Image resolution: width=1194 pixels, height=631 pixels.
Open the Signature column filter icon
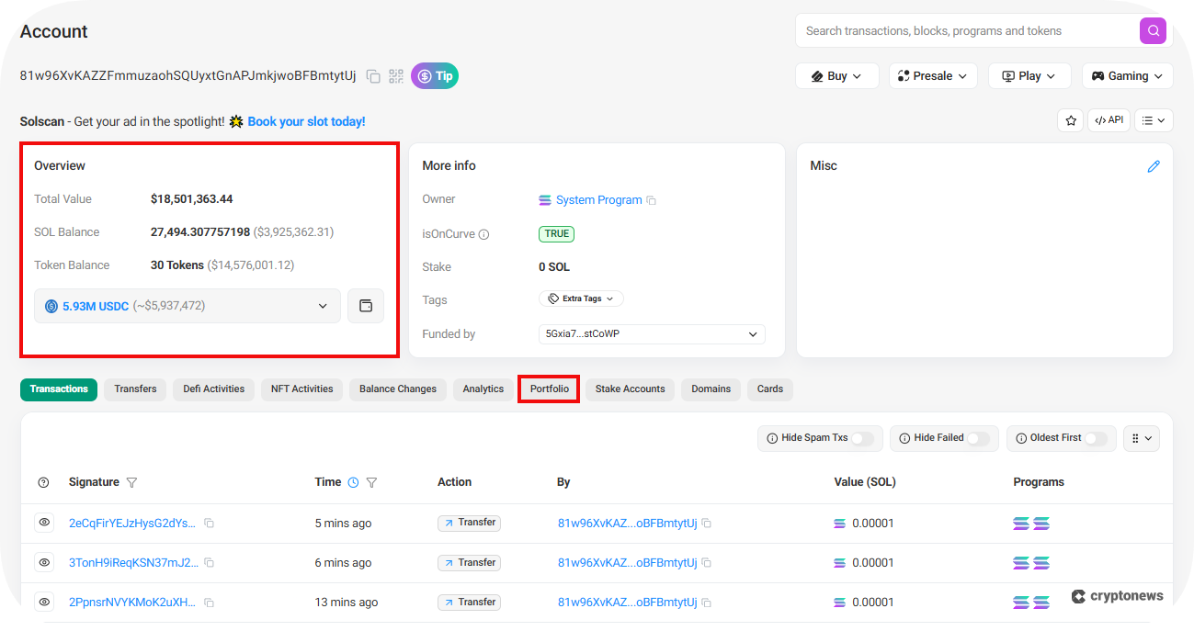pos(131,481)
